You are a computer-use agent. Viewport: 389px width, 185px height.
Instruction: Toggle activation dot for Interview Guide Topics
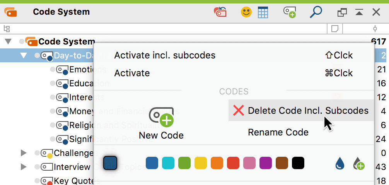[x=37, y=167]
